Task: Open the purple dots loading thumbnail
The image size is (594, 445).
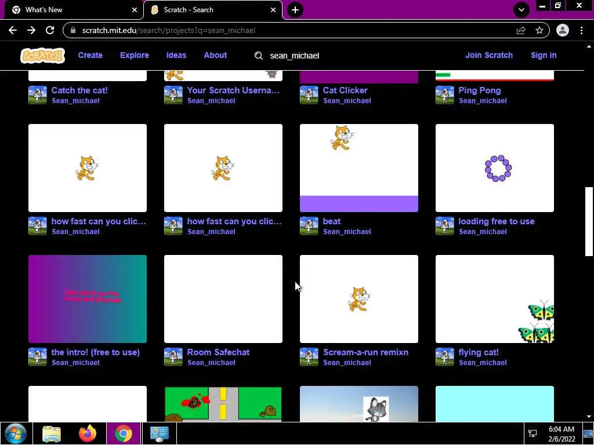Action: coord(495,168)
